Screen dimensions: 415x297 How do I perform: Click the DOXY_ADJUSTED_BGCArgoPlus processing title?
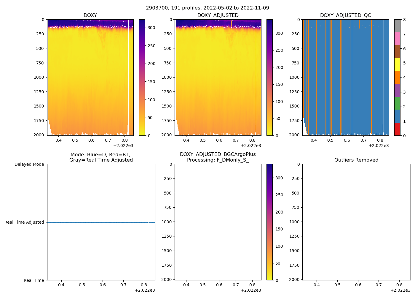click(218, 157)
